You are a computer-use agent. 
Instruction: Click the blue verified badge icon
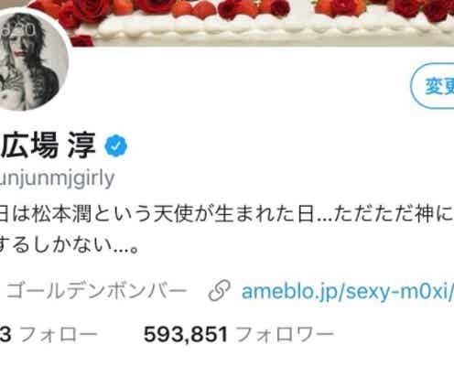pyautogui.click(x=115, y=145)
